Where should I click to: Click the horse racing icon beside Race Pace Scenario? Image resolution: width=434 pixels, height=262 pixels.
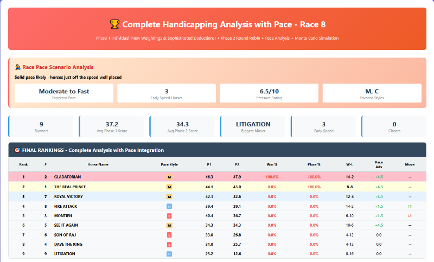[17, 67]
